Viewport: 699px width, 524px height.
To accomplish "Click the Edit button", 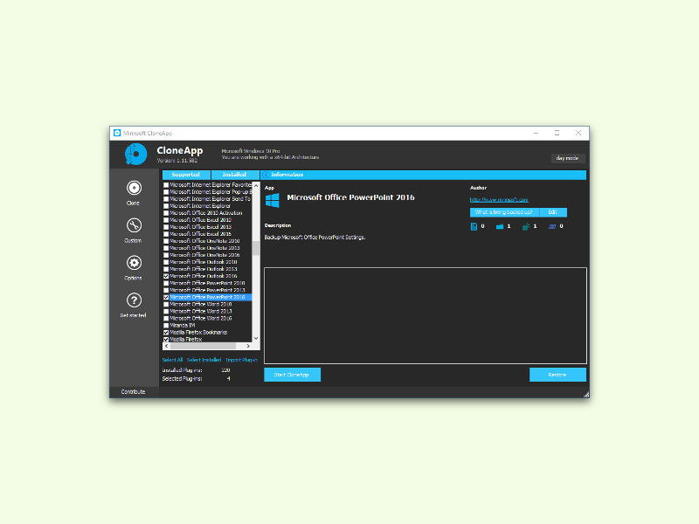I will [x=553, y=212].
